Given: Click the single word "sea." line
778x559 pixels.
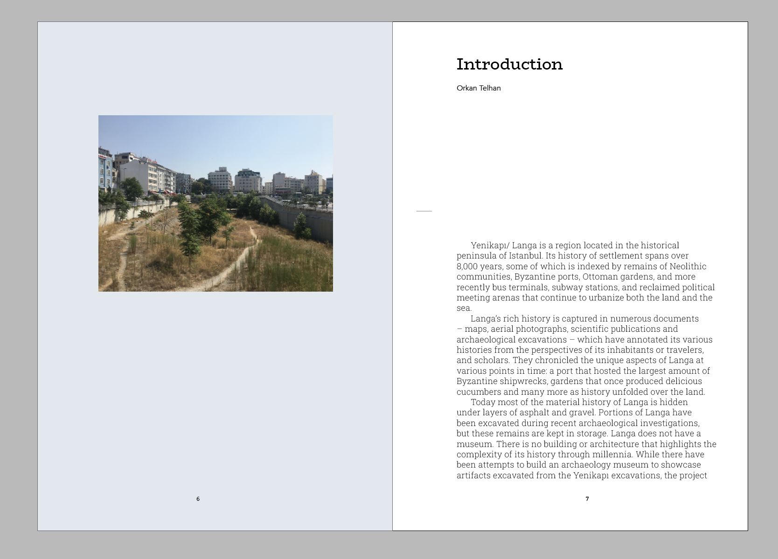Looking at the screenshot, I should pos(464,308).
